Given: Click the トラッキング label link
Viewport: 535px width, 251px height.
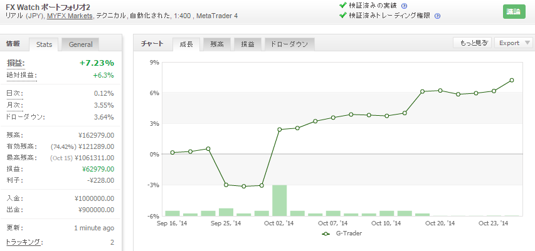Looking at the screenshot, I should pos(24,242).
